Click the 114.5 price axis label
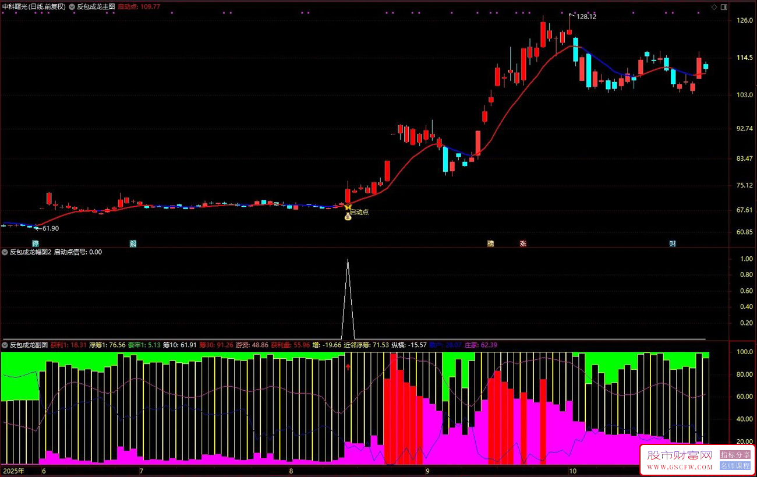The height and width of the screenshot is (477, 757). pyautogui.click(x=745, y=58)
